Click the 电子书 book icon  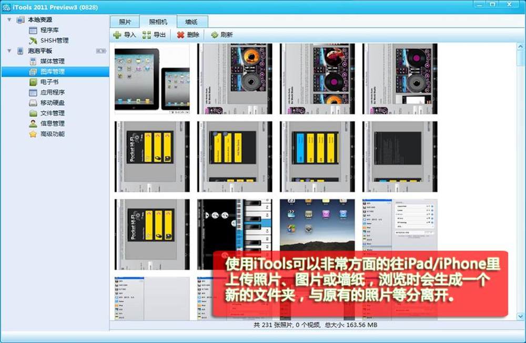point(33,82)
